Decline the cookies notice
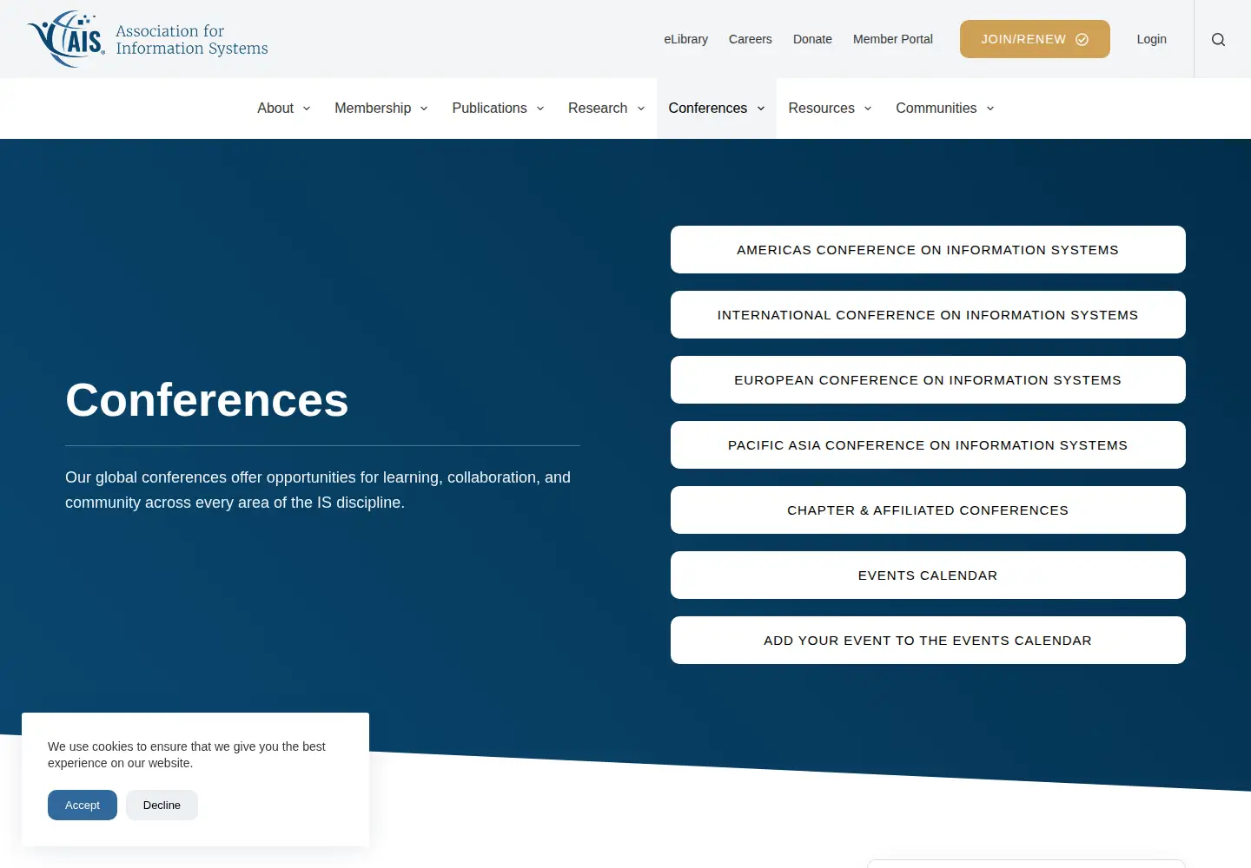The width and height of the screenshot is (1251, 868). (162, 806)
